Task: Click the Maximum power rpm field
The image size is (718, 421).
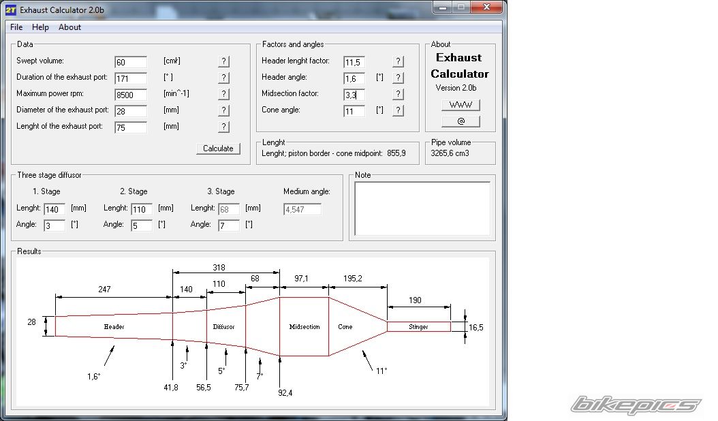Action: click(131, 95)
